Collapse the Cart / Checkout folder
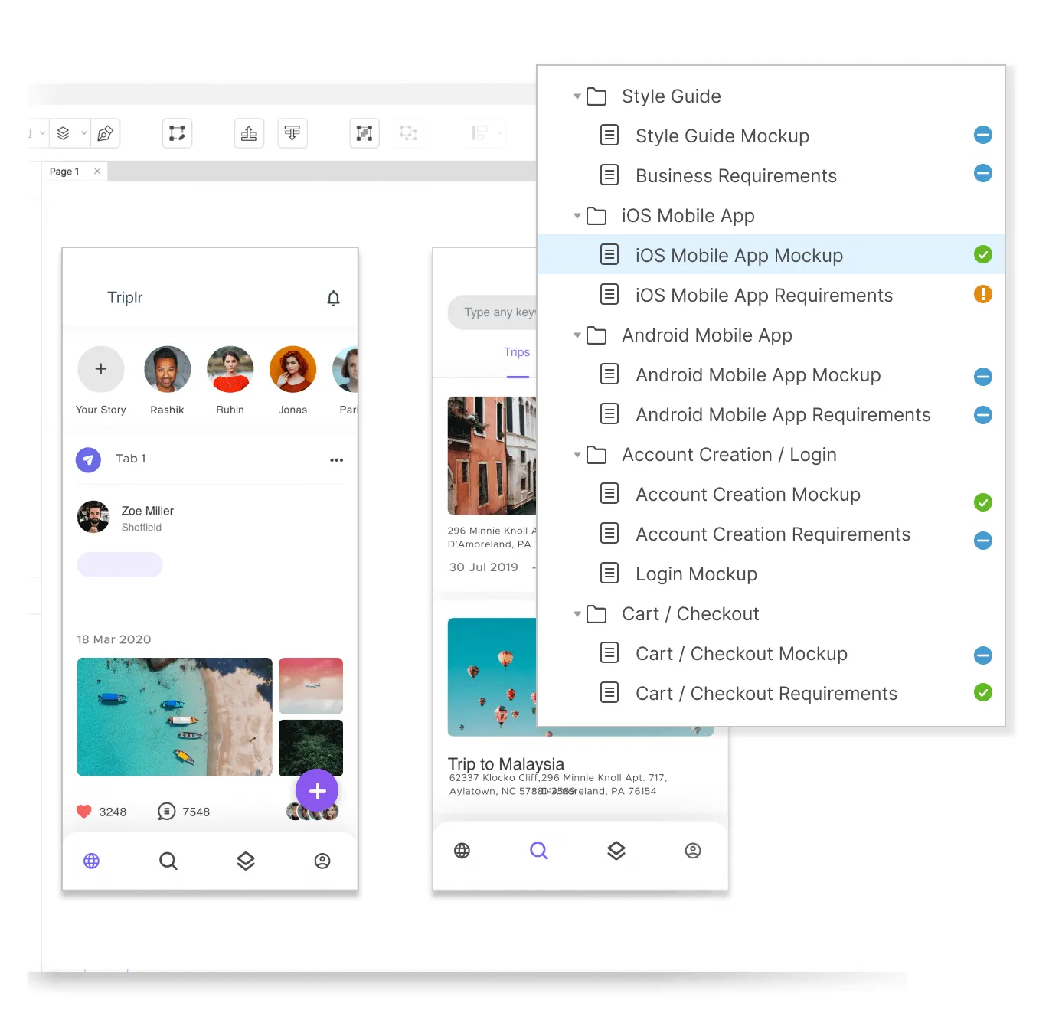Image resolution: width=1049 pixels, height=1023 pixels. click(x=577, y=614)
